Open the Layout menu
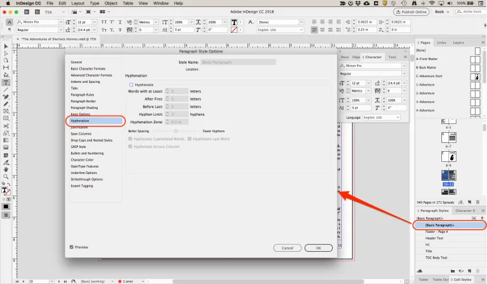This screenshot has height=284, width=487. (77, 3)
